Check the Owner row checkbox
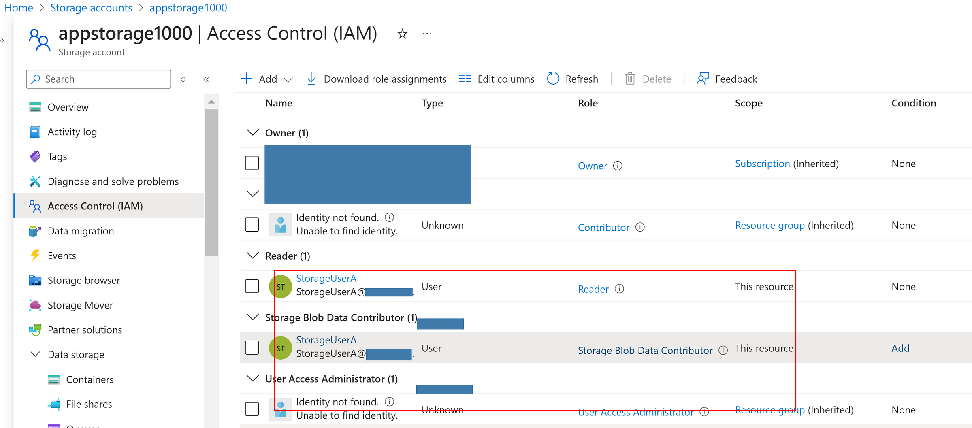Viewport: 972px width, 428px height. pos(252,163)
